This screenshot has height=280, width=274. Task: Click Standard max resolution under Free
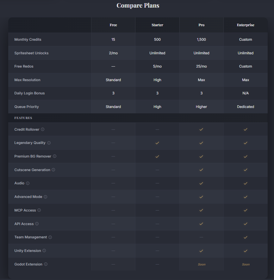[113, 80]
